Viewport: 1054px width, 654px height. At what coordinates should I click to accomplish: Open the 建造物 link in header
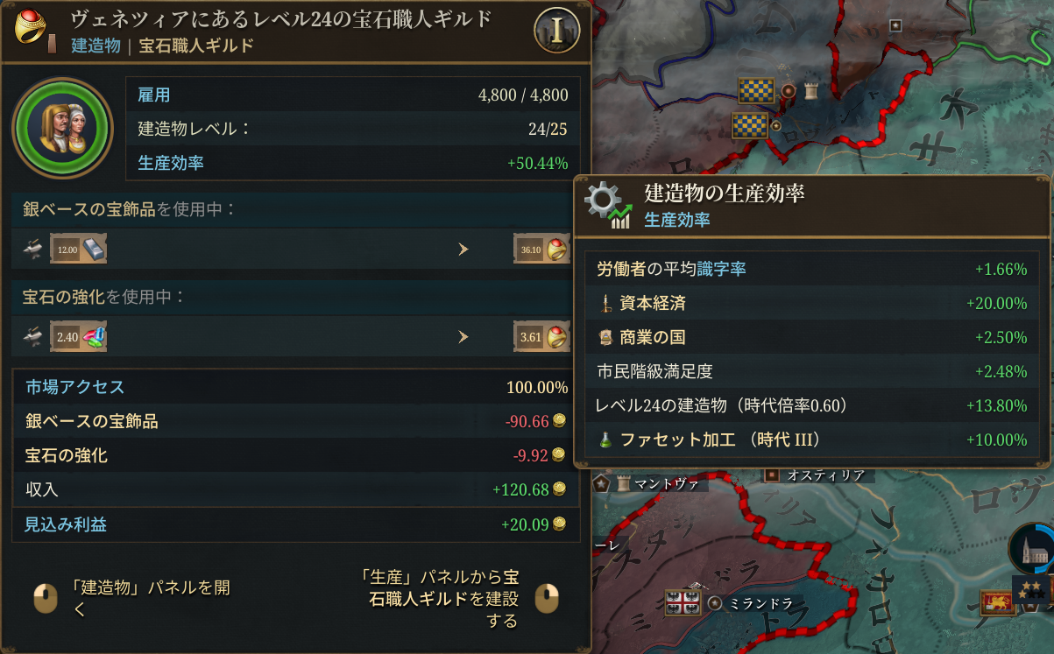[95, 46]
